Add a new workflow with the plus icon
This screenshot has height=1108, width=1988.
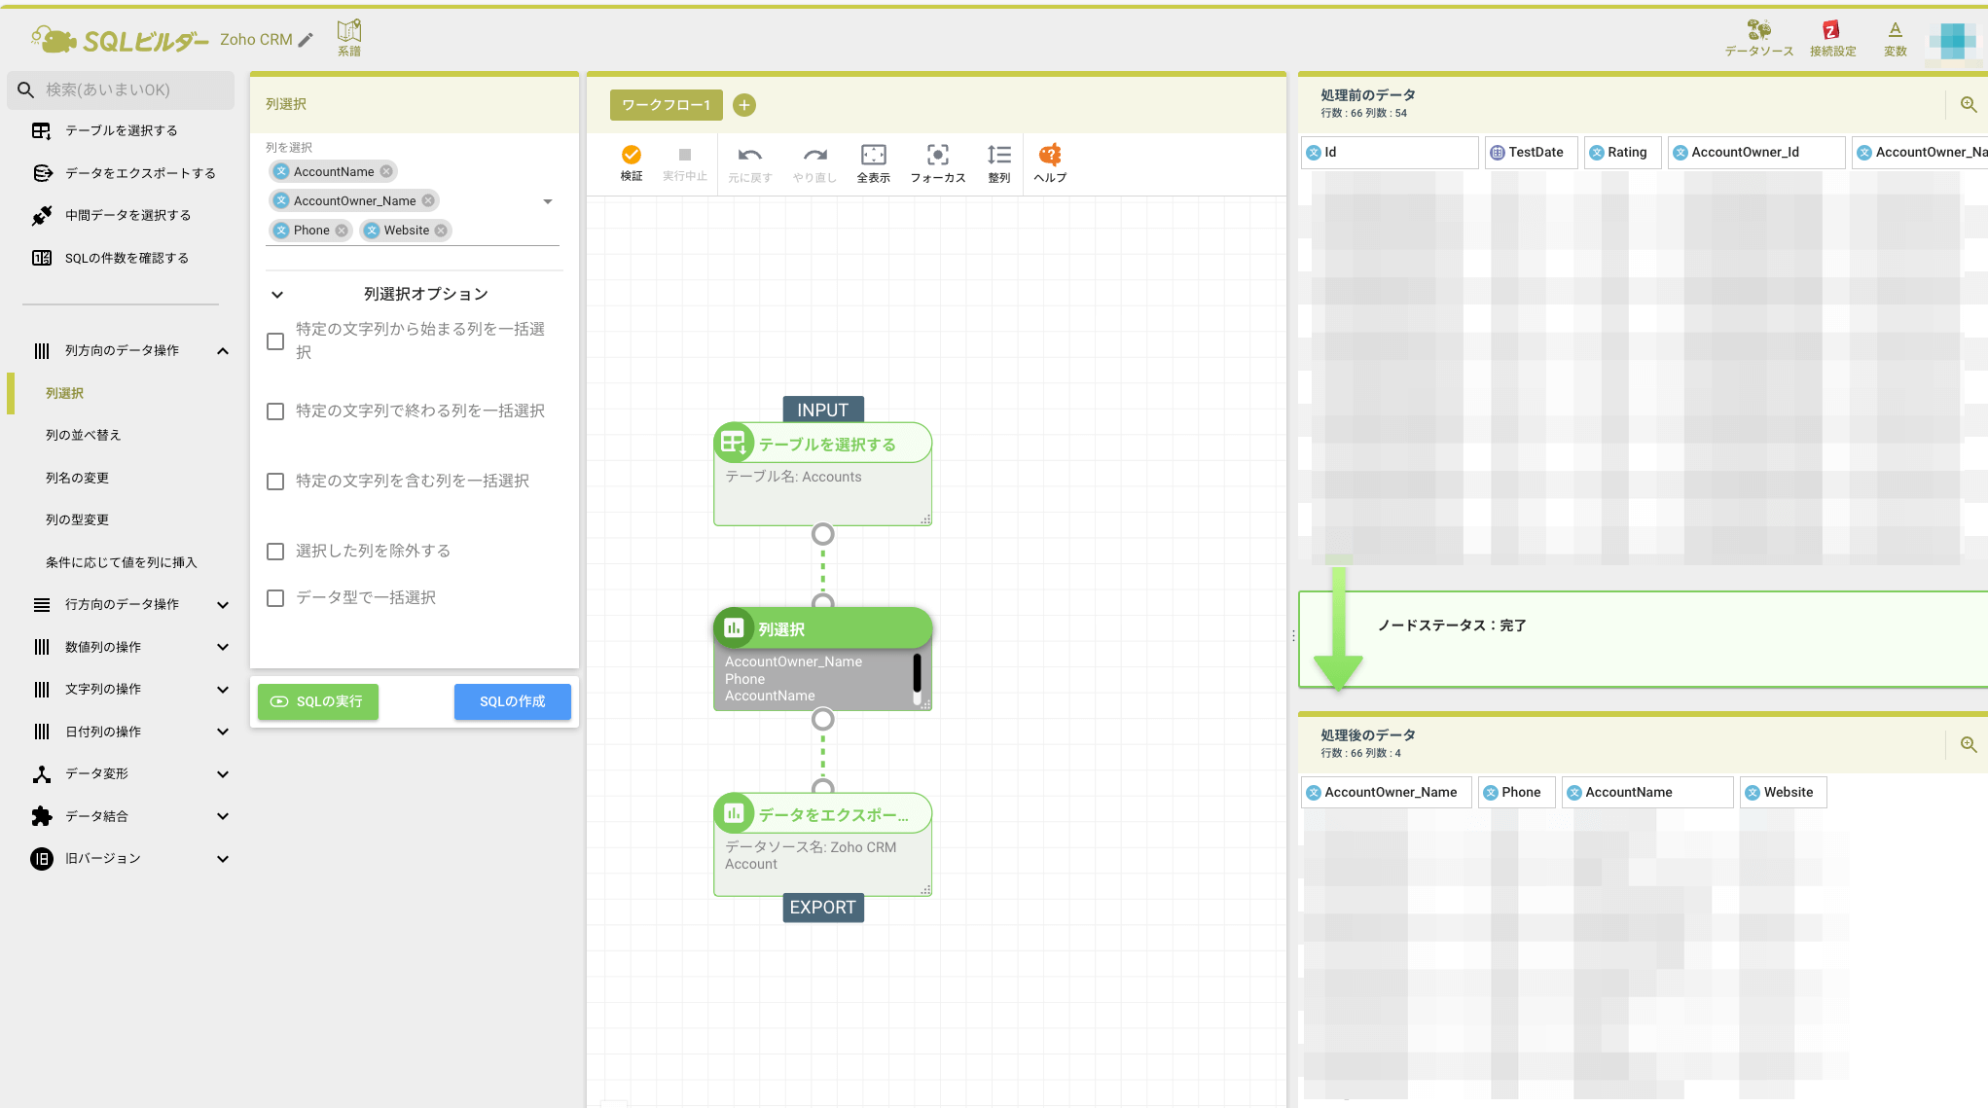tap(743, 105)
